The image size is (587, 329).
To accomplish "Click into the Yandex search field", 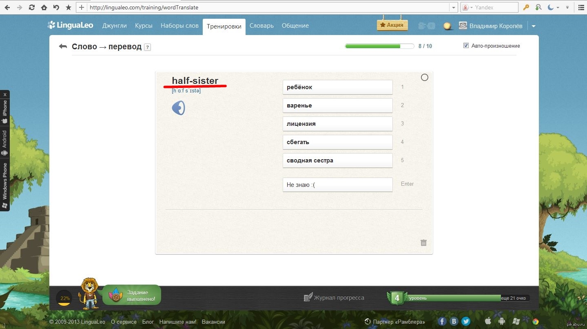I will (496, 7).
